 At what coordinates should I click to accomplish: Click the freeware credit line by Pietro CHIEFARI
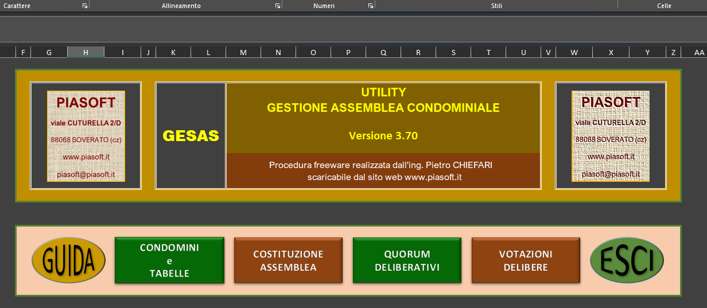tap(380, 165)
